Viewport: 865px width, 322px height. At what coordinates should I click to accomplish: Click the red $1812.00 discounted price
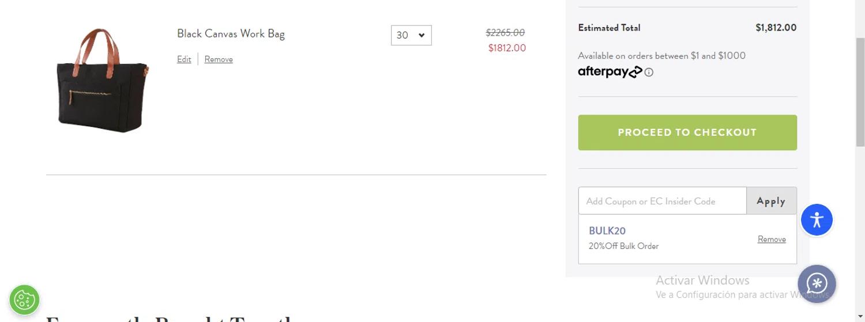coord(507,48)
